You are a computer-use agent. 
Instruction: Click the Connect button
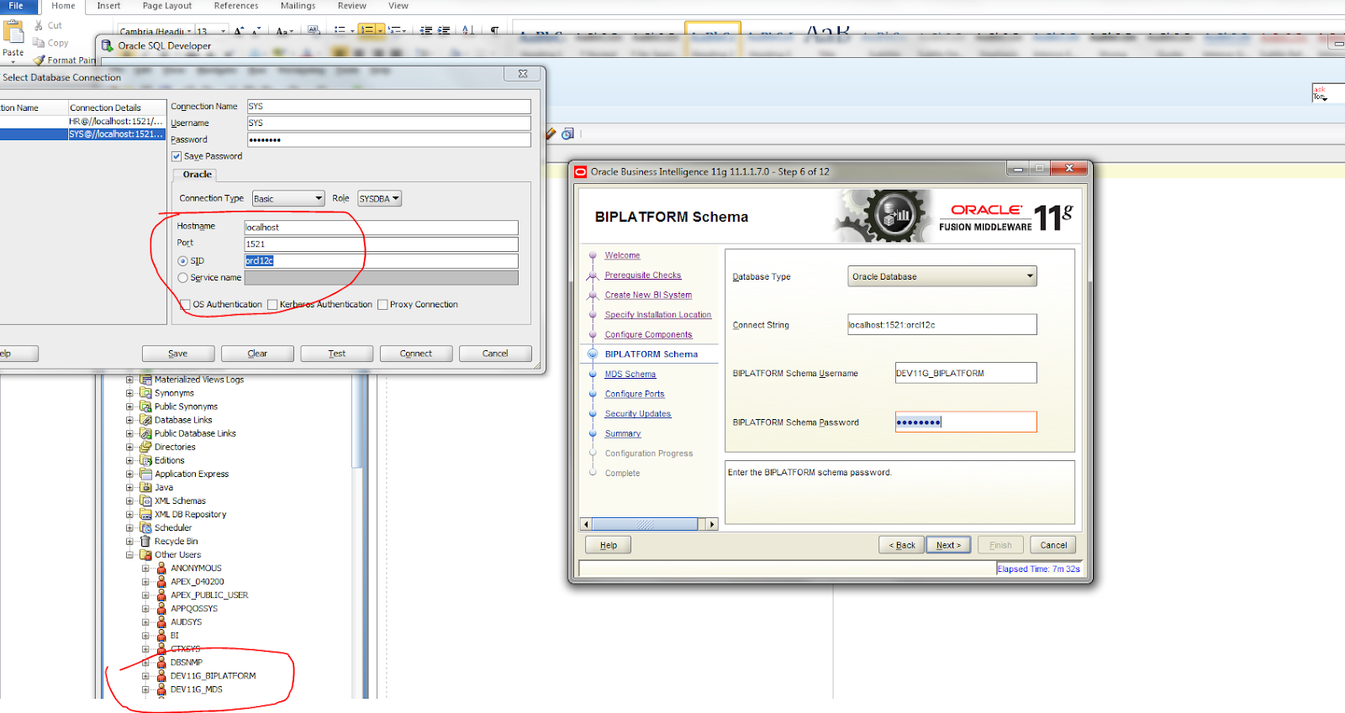pos(416,354)
